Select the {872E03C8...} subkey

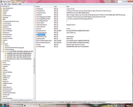coord(19,59)
